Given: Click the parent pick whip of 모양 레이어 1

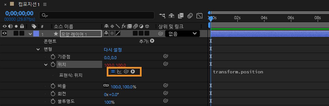Looking at the screenshot, I should (x=161, y=33).
